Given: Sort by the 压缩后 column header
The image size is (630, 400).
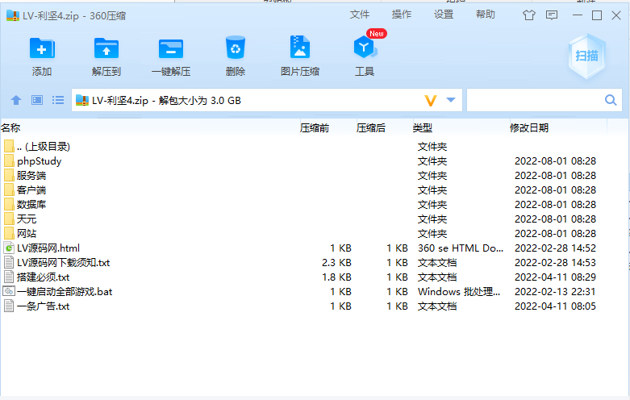Looking at the screenshot, I should 370,128.
